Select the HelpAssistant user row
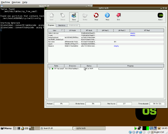The width and height of the screenshot is (168, 134). 106,37
